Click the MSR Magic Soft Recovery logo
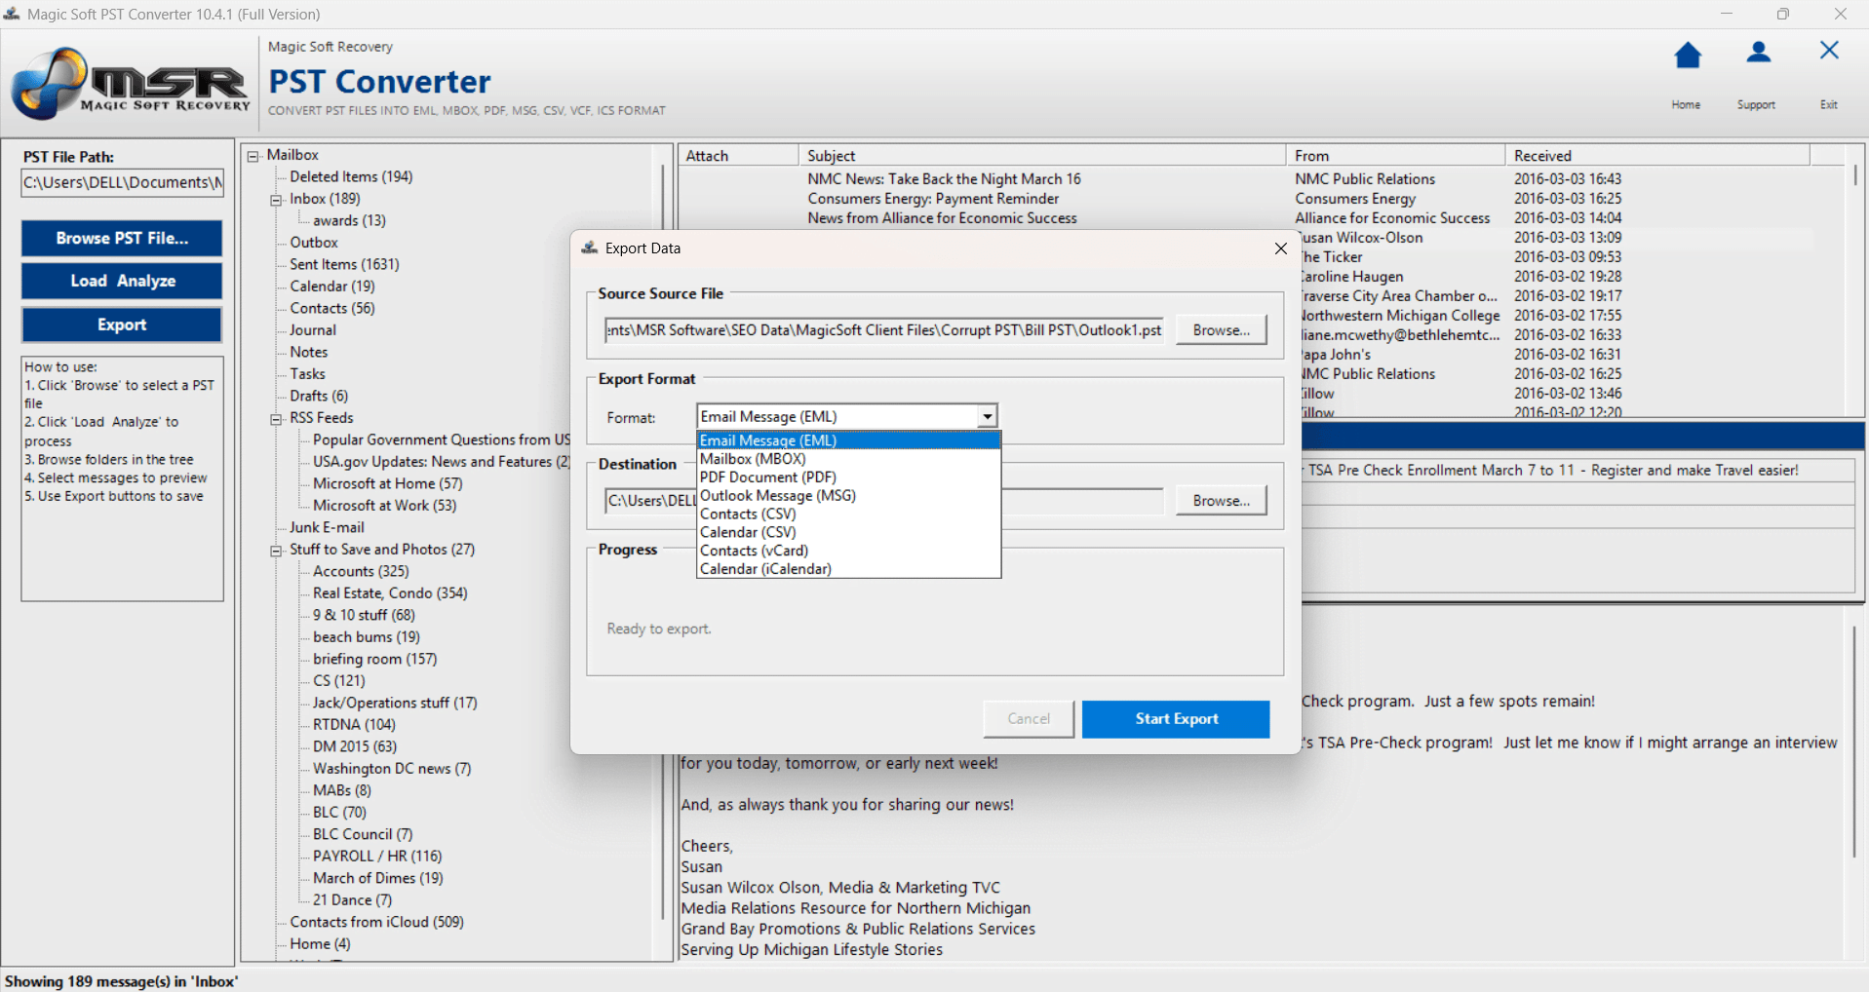Viewport: 1869px width, 992px height. [x=129, y=84]
